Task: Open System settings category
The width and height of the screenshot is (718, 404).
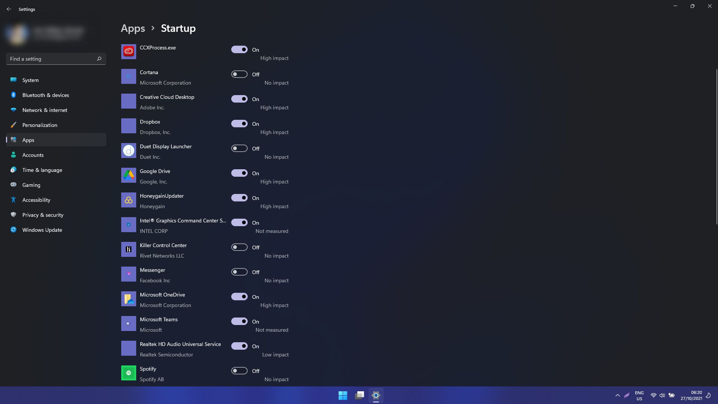Action: click(x=56, y=80)
